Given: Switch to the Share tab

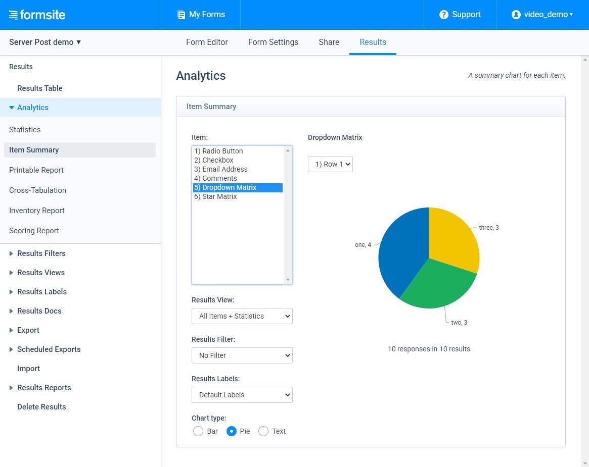Looking at the screenshot, I should tap(329, 42).
